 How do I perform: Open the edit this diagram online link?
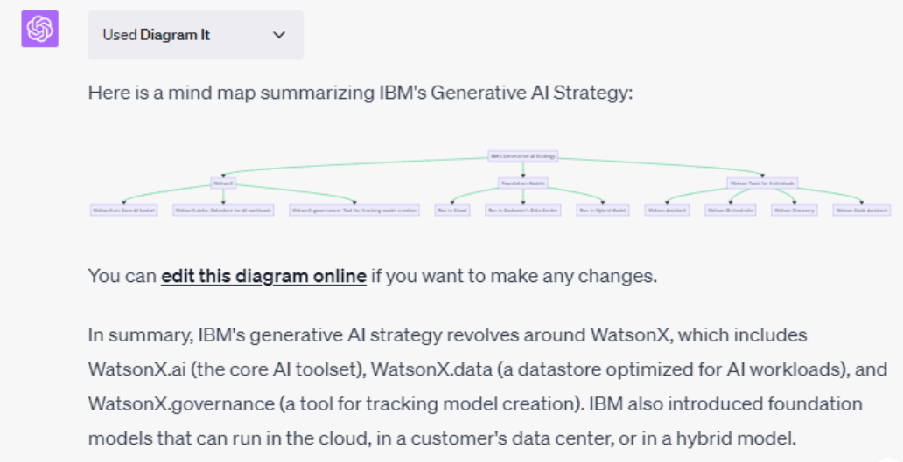263,276
